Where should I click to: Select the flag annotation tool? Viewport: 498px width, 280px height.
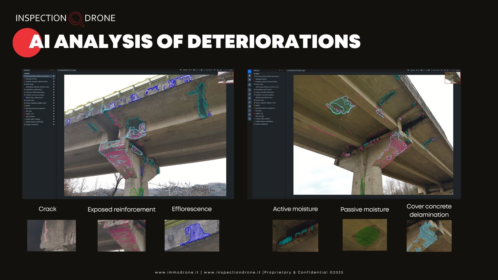click(250, 85)
